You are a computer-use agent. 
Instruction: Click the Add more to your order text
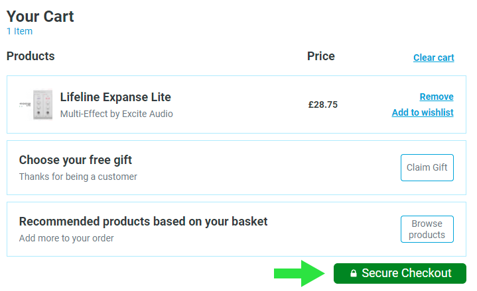coord(66,238)
